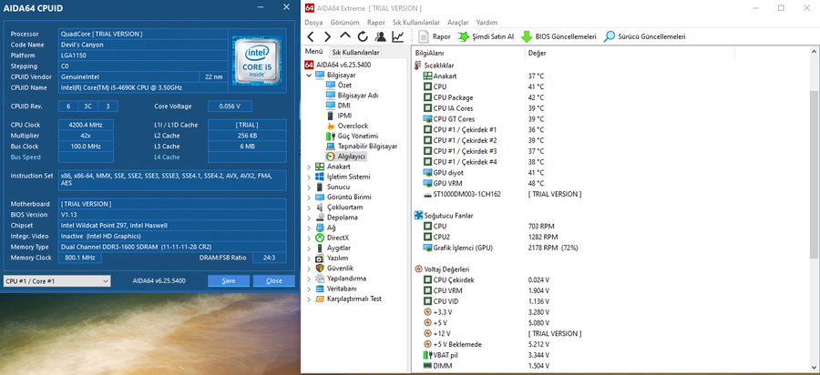Switch to Sık Kullanılanlar tab in the sidebar

[x=355, y=52]
